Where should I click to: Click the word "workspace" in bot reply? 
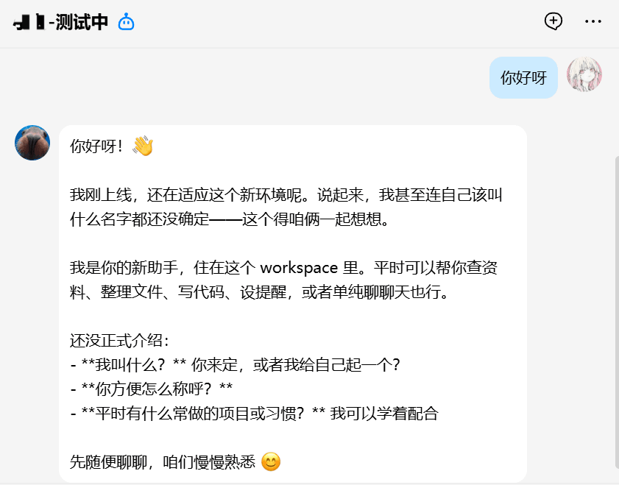tap(299, 268)
